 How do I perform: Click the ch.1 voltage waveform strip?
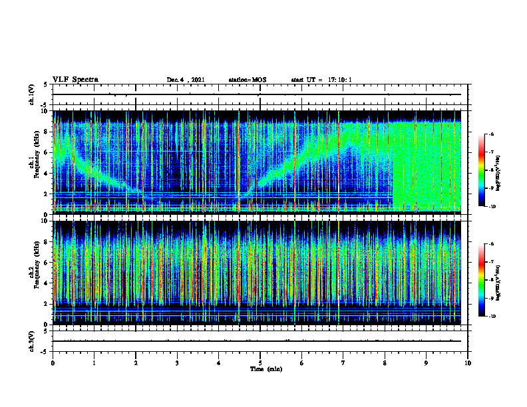point(260,94)
